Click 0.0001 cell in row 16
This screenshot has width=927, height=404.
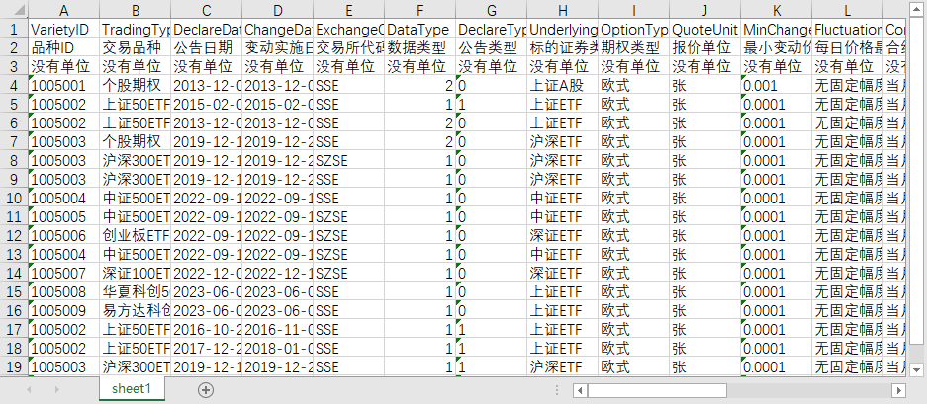[777, 310]
